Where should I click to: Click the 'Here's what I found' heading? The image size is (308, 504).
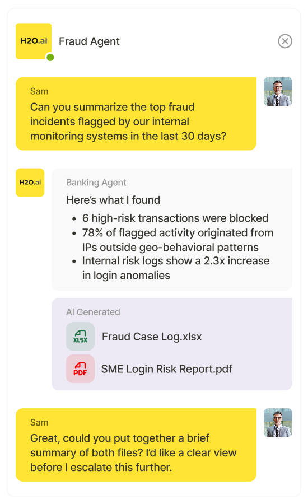click(113, 200)
